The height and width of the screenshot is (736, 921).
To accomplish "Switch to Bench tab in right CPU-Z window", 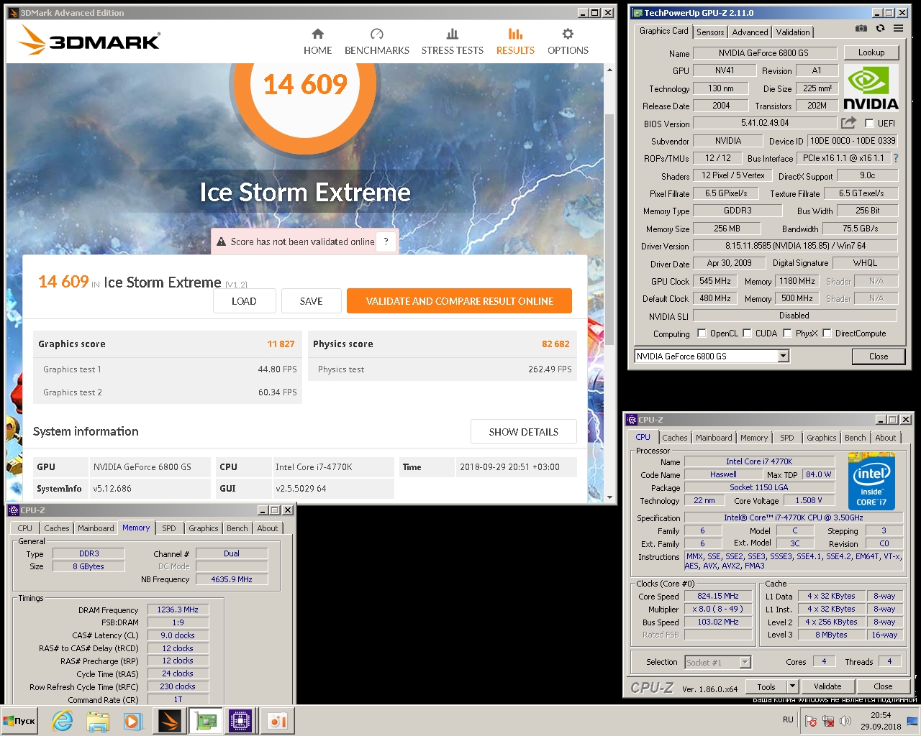I will click(856, 438).
